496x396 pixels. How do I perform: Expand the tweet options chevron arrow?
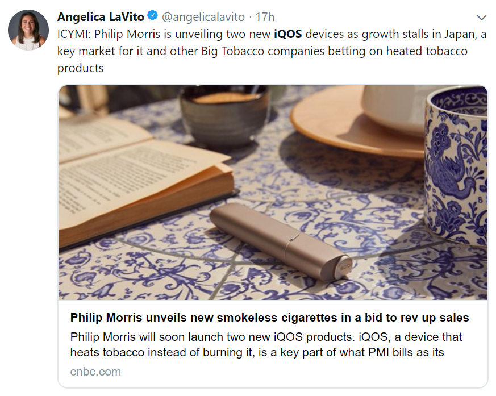click(481, 18)
